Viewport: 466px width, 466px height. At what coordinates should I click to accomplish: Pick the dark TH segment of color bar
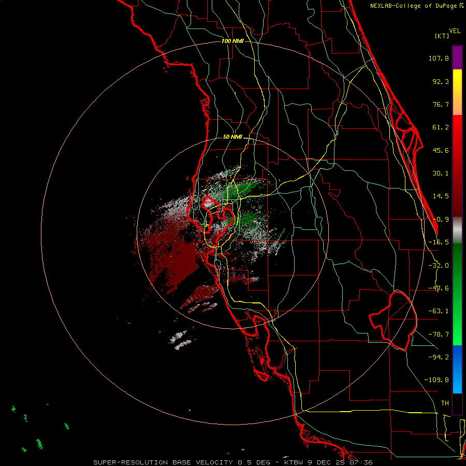pyautogui.click(x=457, y=403)
